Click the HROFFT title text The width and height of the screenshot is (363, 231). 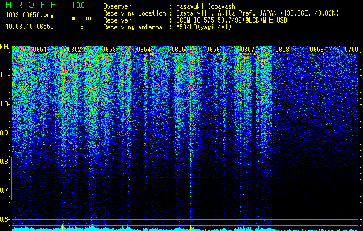tap(36, 5)
